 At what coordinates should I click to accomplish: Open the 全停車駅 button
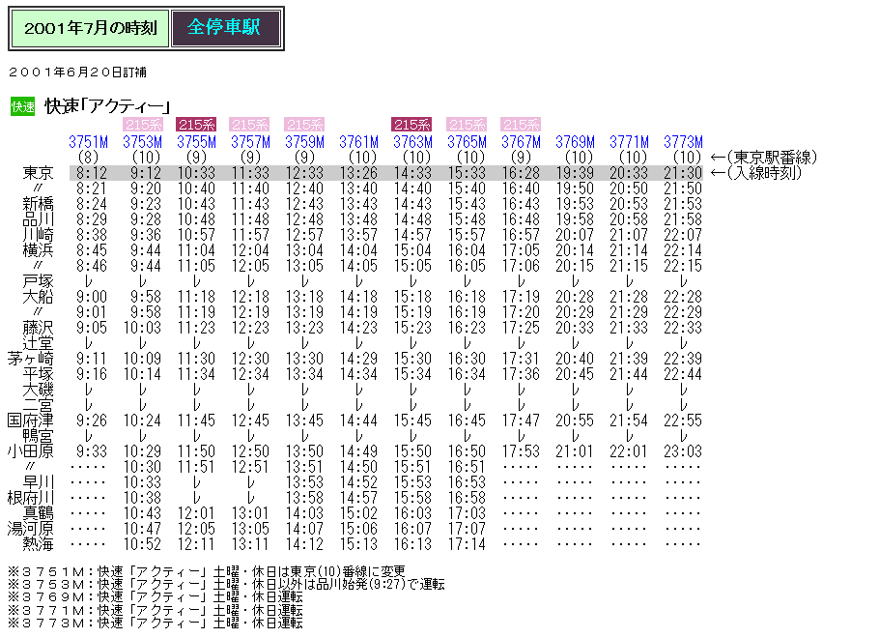point(226,28)
